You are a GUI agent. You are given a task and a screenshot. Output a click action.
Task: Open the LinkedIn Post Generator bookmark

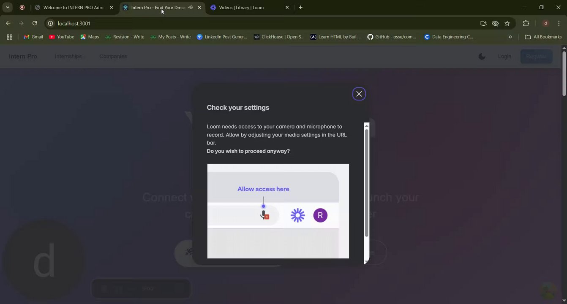222,37
